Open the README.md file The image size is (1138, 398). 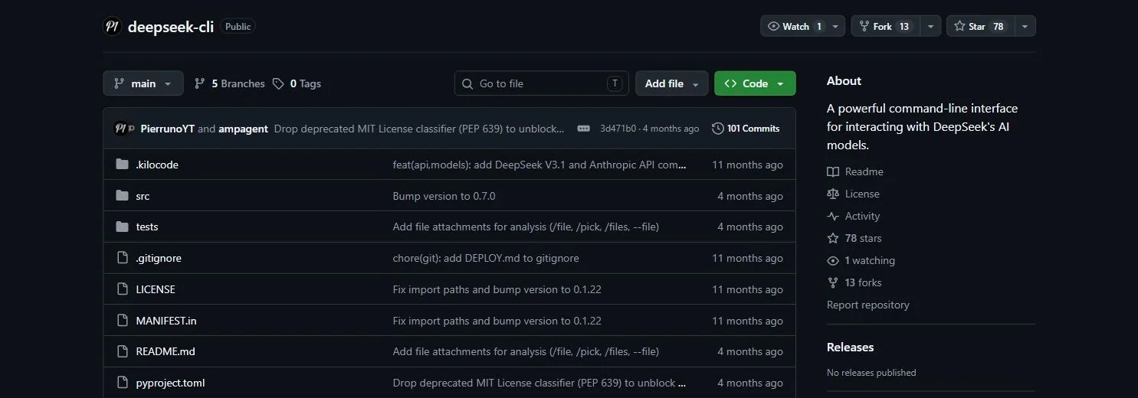pyautogui.click(x=166, y=351)
